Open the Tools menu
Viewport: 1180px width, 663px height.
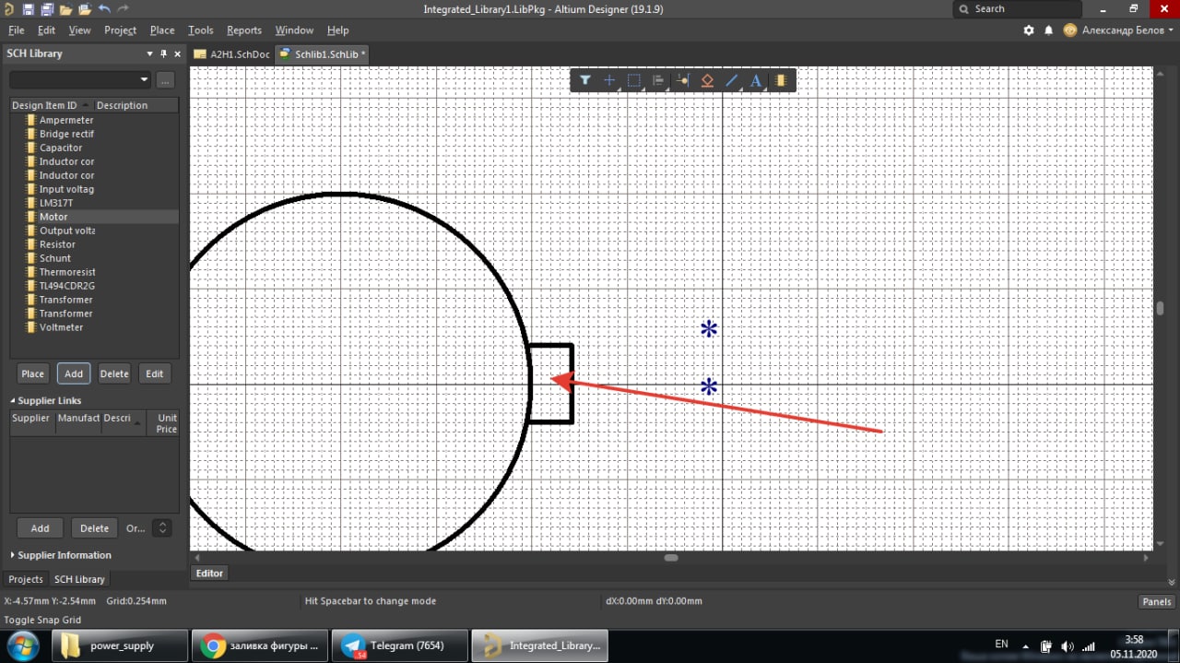coord(201,30)
